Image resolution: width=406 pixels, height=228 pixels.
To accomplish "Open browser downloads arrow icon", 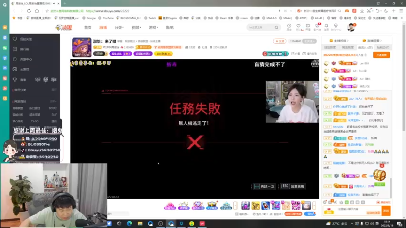I will (362, 11).
